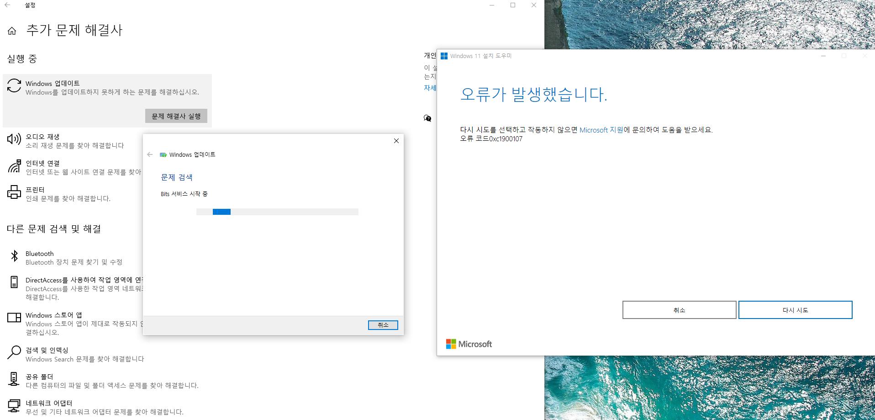Click the 네트워크 어댑터 monitor icon
The height and width of the screenshot is (420, 875).
click(x=14, y=405)
